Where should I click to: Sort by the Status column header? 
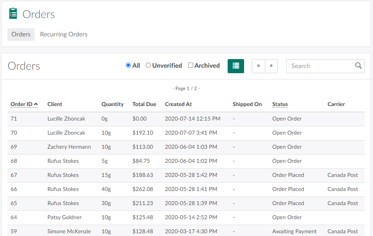[280, 104]
